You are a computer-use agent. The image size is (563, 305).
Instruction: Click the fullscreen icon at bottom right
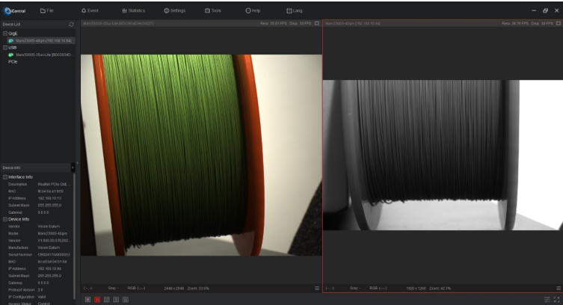[556, 299]
